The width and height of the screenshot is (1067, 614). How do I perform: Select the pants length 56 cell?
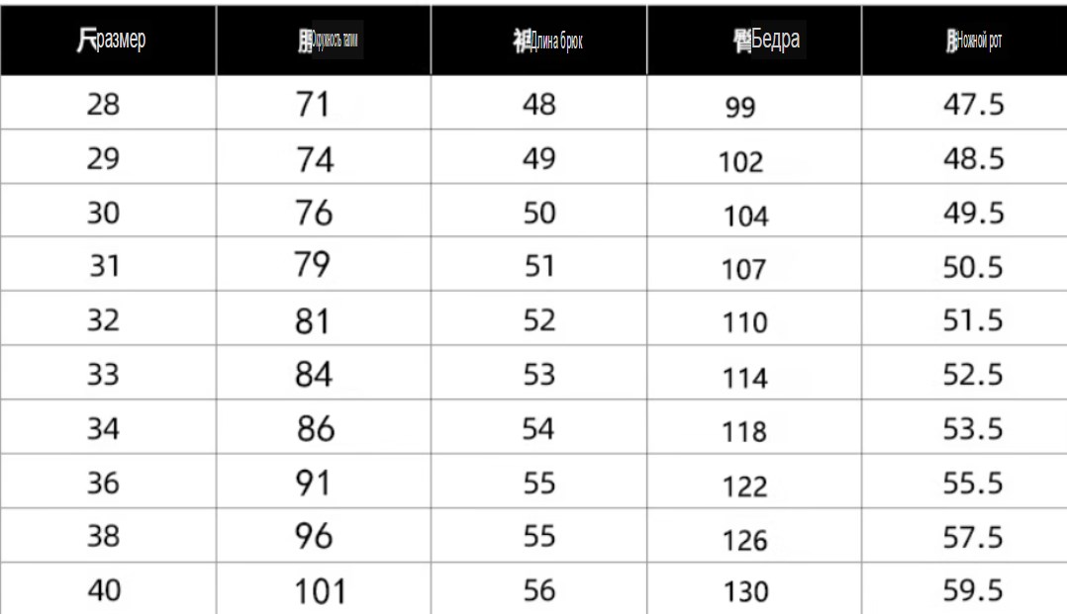538,589
